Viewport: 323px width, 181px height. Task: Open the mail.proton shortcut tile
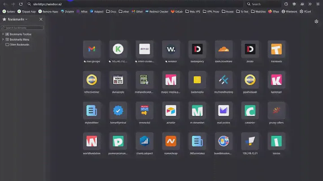pos(223,110)
